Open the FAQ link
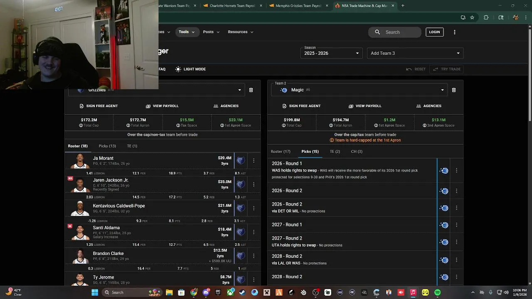Image resolution: width=532 pixels, height=299 pixels. pos(162,69)
